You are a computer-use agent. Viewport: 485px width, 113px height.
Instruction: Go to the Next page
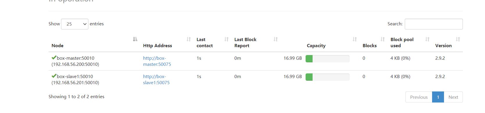point(453,97)
